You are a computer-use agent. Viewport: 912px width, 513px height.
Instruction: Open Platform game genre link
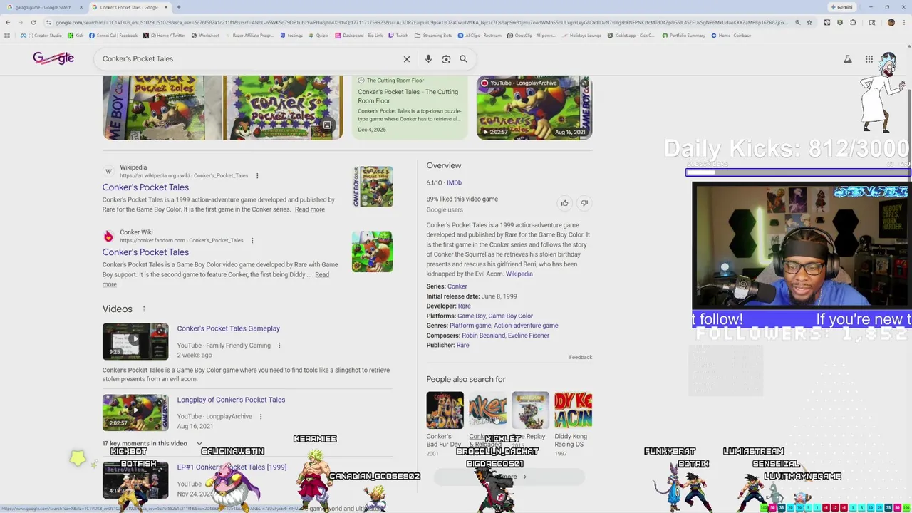coord(470,326)
